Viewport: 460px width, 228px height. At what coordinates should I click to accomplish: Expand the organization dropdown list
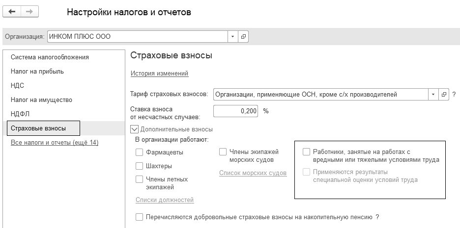point(232,36)
